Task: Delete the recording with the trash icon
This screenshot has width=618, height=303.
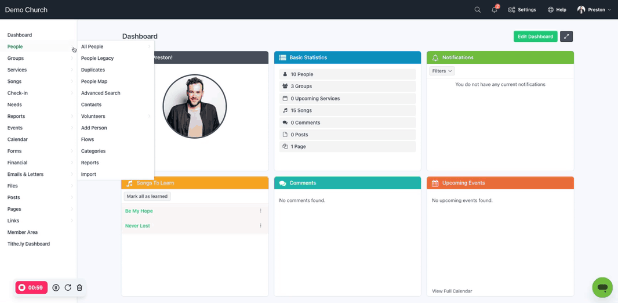Action: click(79, 287)
